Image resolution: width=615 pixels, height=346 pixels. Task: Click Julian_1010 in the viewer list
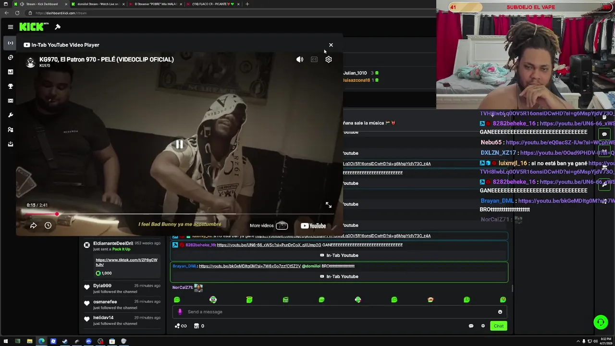coord(355,73)
